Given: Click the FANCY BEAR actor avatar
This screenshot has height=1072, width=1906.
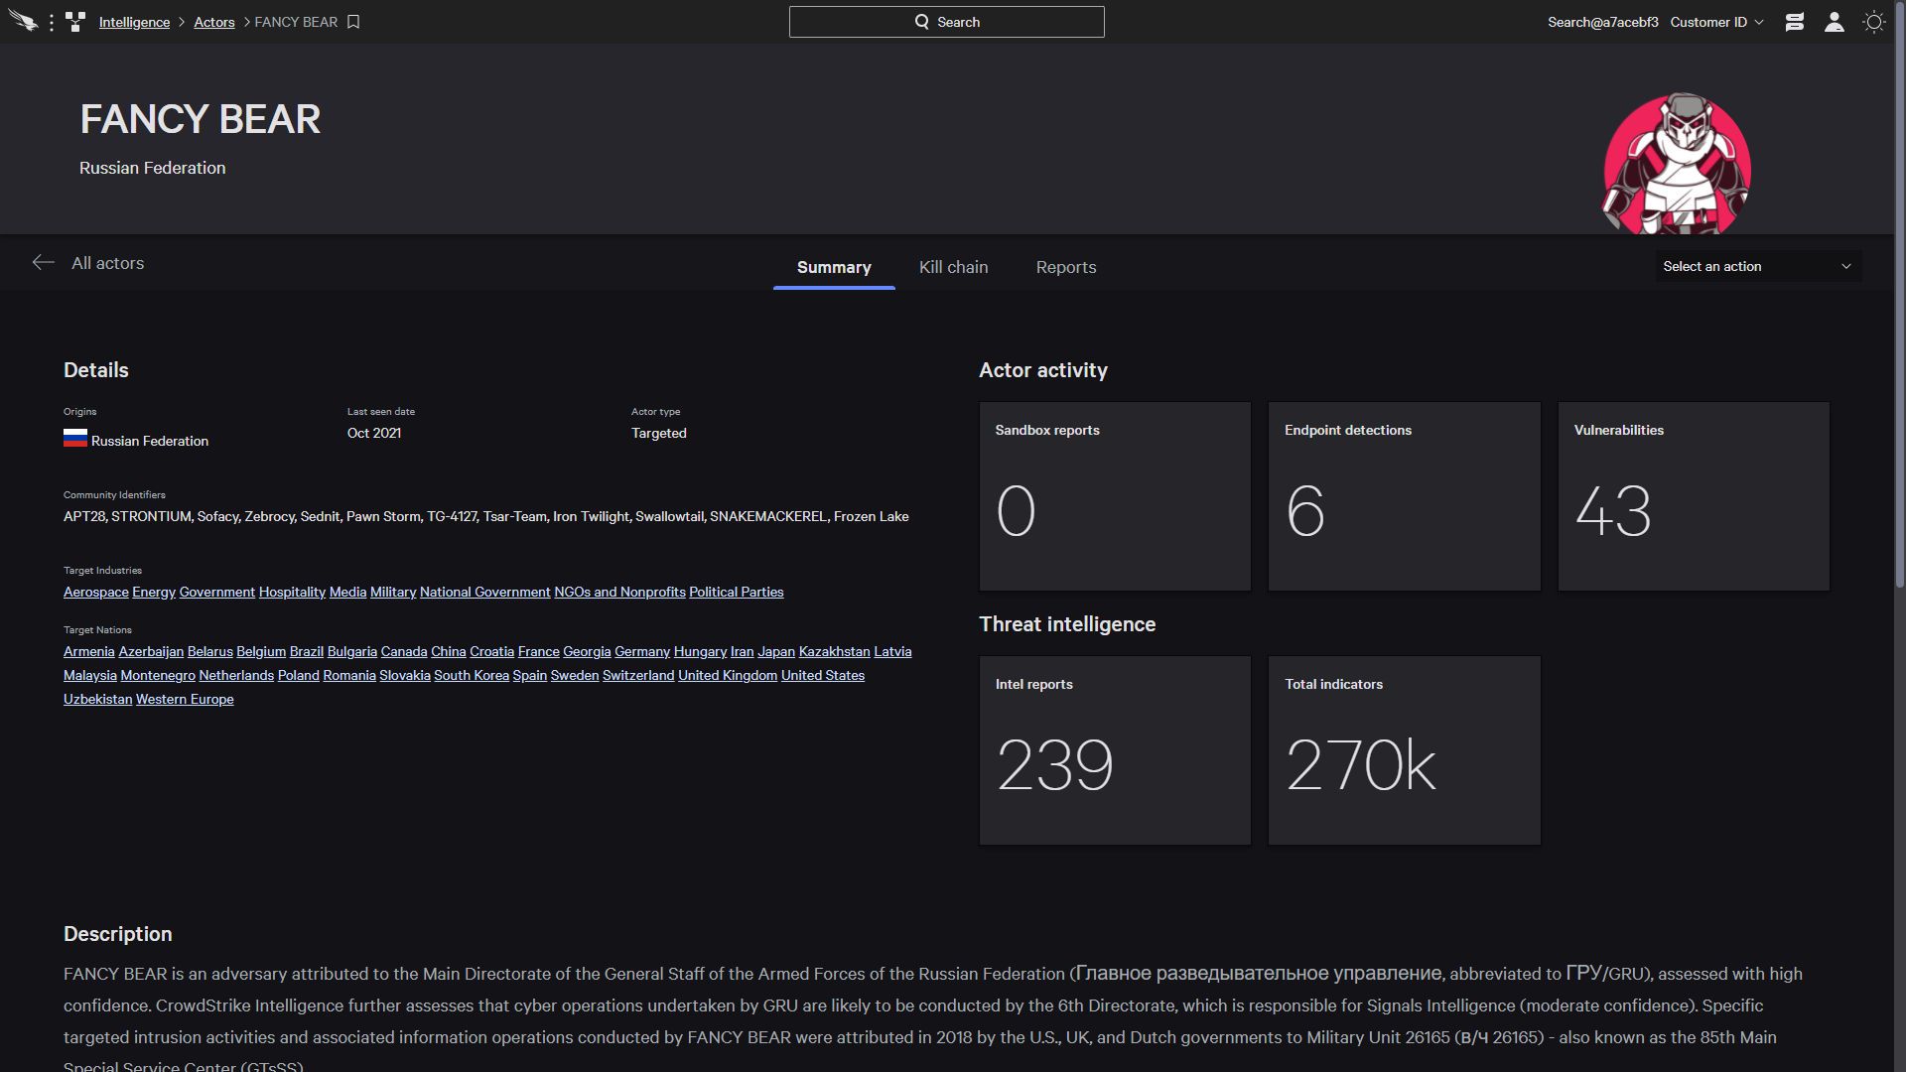Looking at the screenshot, I should 1678,164.
